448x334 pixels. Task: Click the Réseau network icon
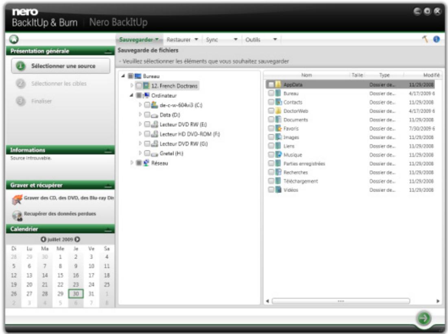point(146,163)
